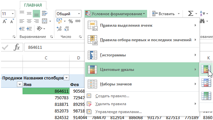Increase font size with large A button
Screen dimensions: 213x120
(x=5, y=21)
